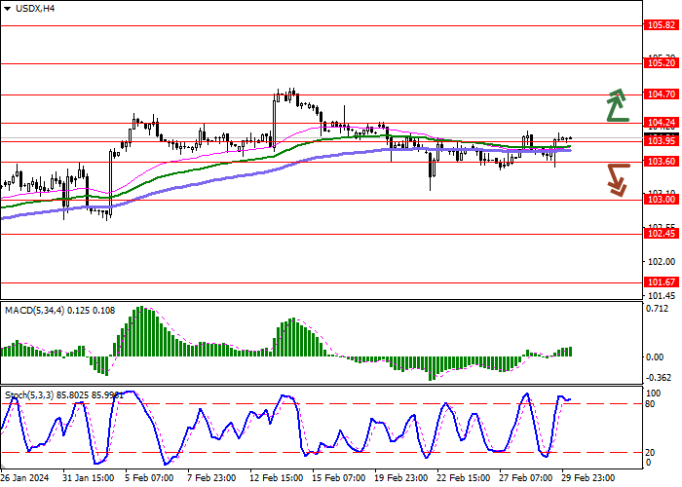Click the 7 Feb 23:00 time label
The height and width of the screenshot is (487, 682).
pyautogui.click(x=211, y=478)
